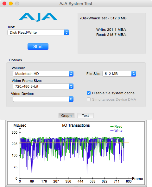
Task: Open the empty Video Device dropdown
Action: pos(43,99)
